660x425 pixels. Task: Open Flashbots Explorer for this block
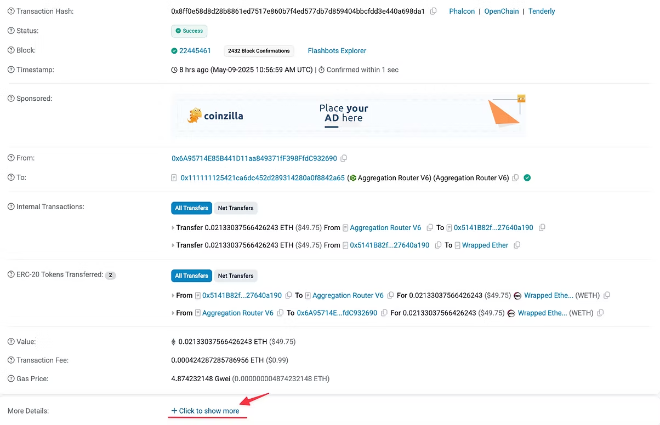(337, 50)
